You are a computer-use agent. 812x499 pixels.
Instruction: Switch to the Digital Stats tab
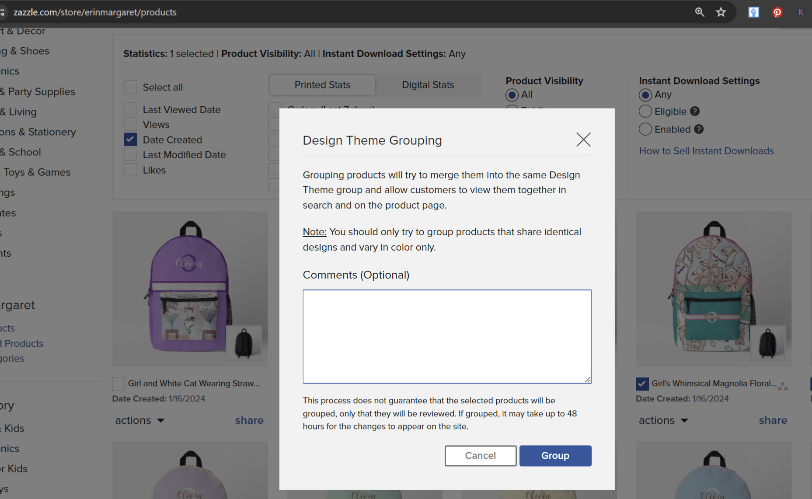pyautogui.click(x=428, y=85)
